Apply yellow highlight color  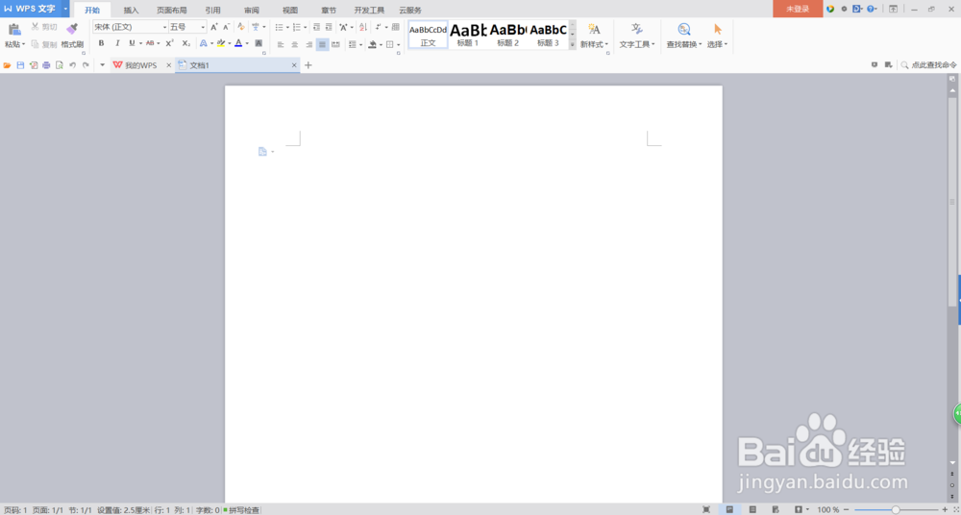[x=221, y=43]
